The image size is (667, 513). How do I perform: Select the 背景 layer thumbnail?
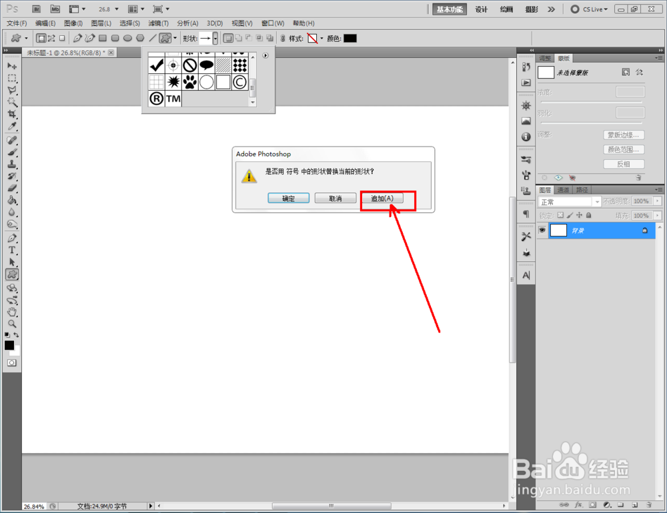point(558,230)
